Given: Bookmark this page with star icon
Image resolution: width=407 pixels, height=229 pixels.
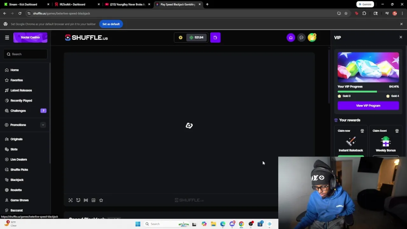Looking at the screenshot, I should tap(346, 13).
